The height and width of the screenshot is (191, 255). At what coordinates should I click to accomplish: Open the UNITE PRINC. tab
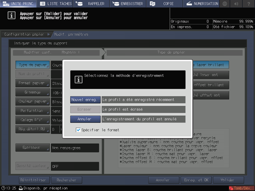pyautogui.click(x=18, y=3)
